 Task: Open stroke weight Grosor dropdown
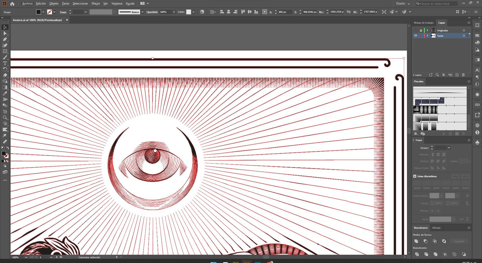click(x=449, y=148)
